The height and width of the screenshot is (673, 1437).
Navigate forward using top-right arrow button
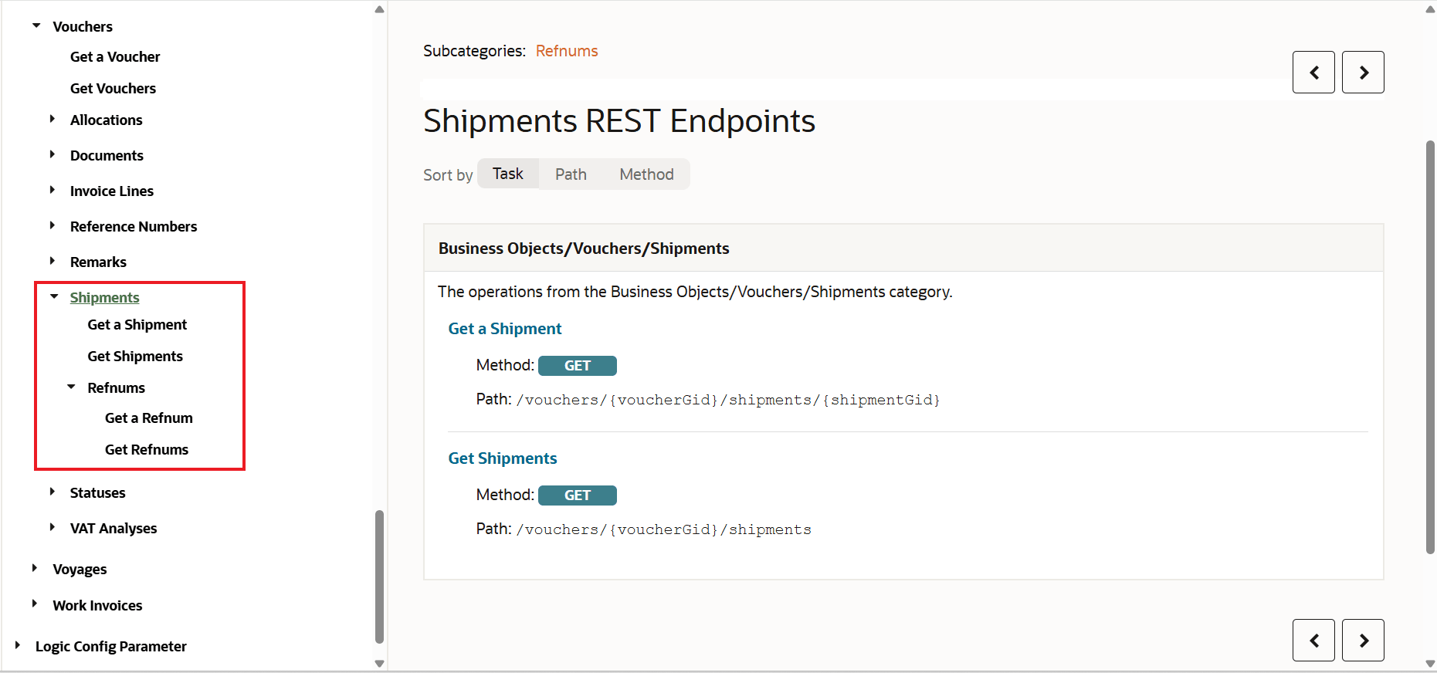point(1363,72)
